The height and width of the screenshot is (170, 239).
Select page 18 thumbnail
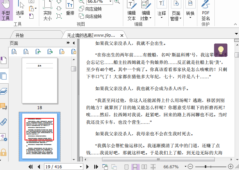pos(40,81)
